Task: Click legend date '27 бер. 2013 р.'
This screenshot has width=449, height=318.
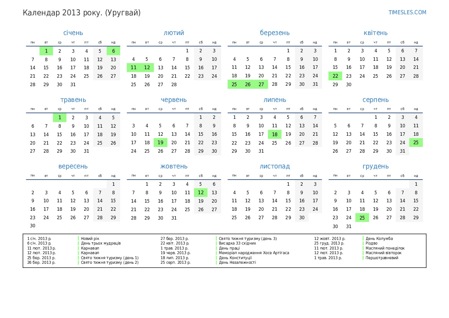Action: tap(174, 238)
